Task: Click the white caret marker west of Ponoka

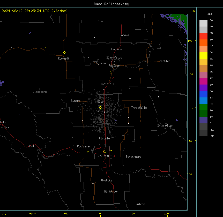Action: pos(95,38)
